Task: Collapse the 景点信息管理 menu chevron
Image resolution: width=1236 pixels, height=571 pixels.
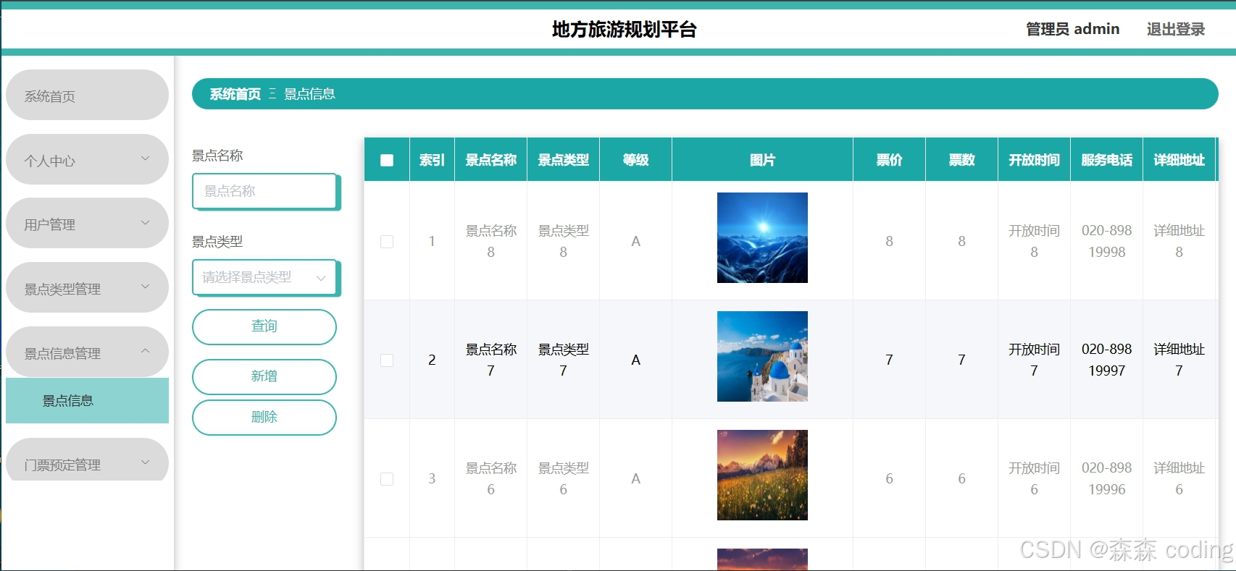Action: [x=145, y=351]
